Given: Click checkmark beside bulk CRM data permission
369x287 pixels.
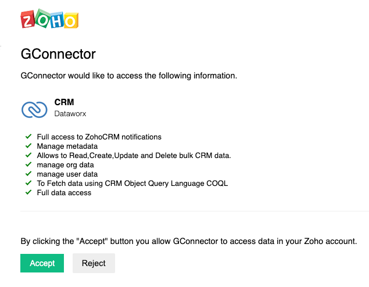Looking at the screenshot, I should (28, 155).
